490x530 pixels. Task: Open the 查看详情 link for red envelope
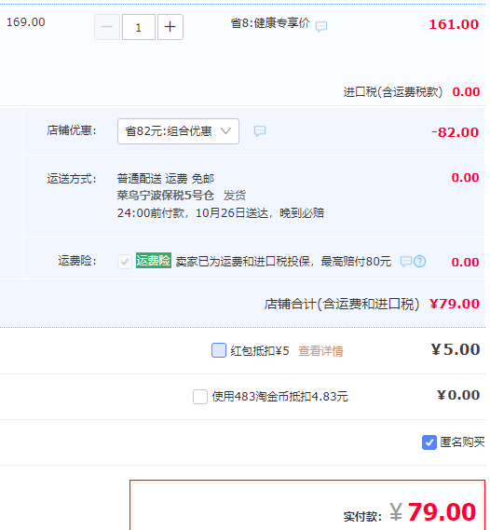coord(320,351)
